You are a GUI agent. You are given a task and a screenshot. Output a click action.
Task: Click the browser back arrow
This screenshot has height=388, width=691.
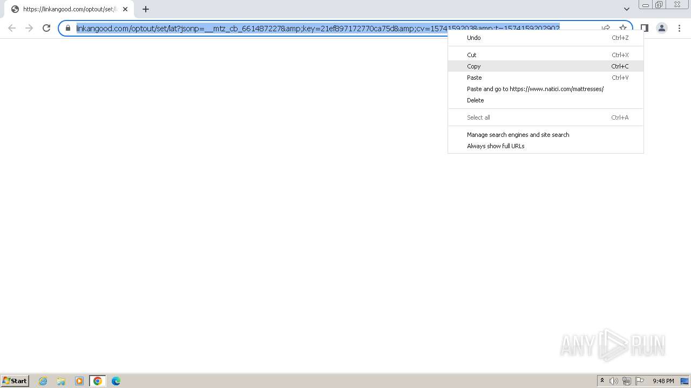[12, 28]
